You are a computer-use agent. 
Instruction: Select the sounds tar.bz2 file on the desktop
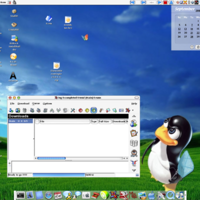tap(68, 22)
